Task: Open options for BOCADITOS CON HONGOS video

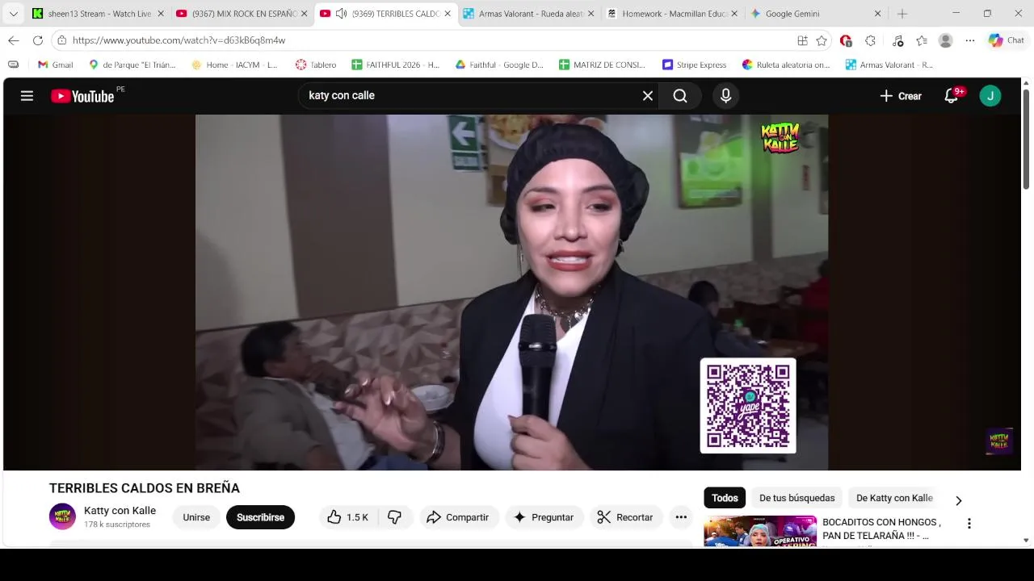Action: (969, 524)
